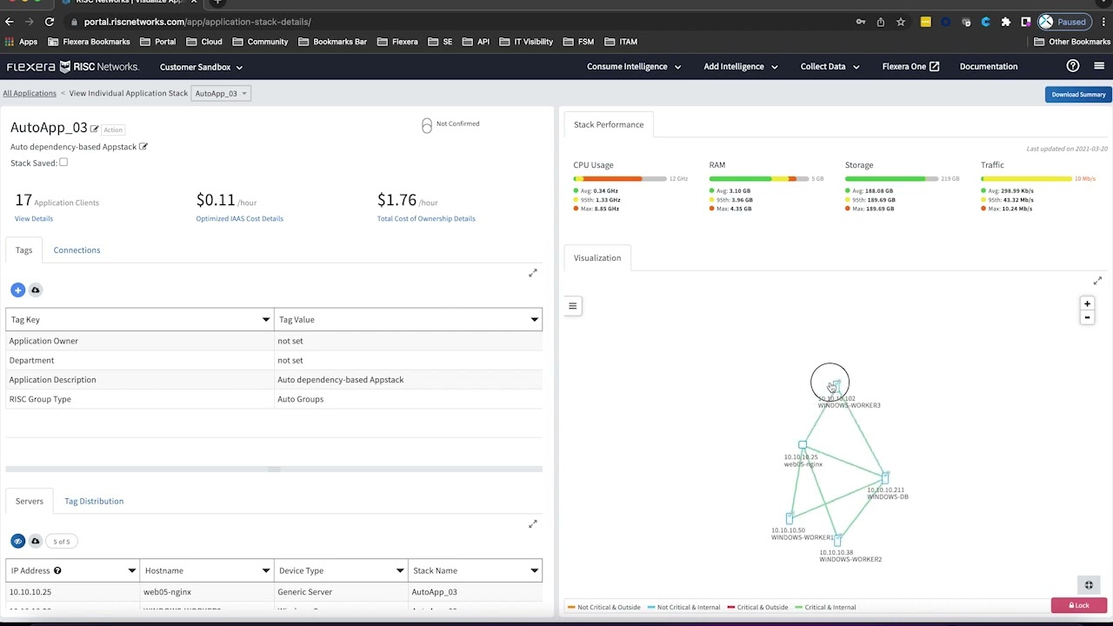Select the Visualization tab

597,258
